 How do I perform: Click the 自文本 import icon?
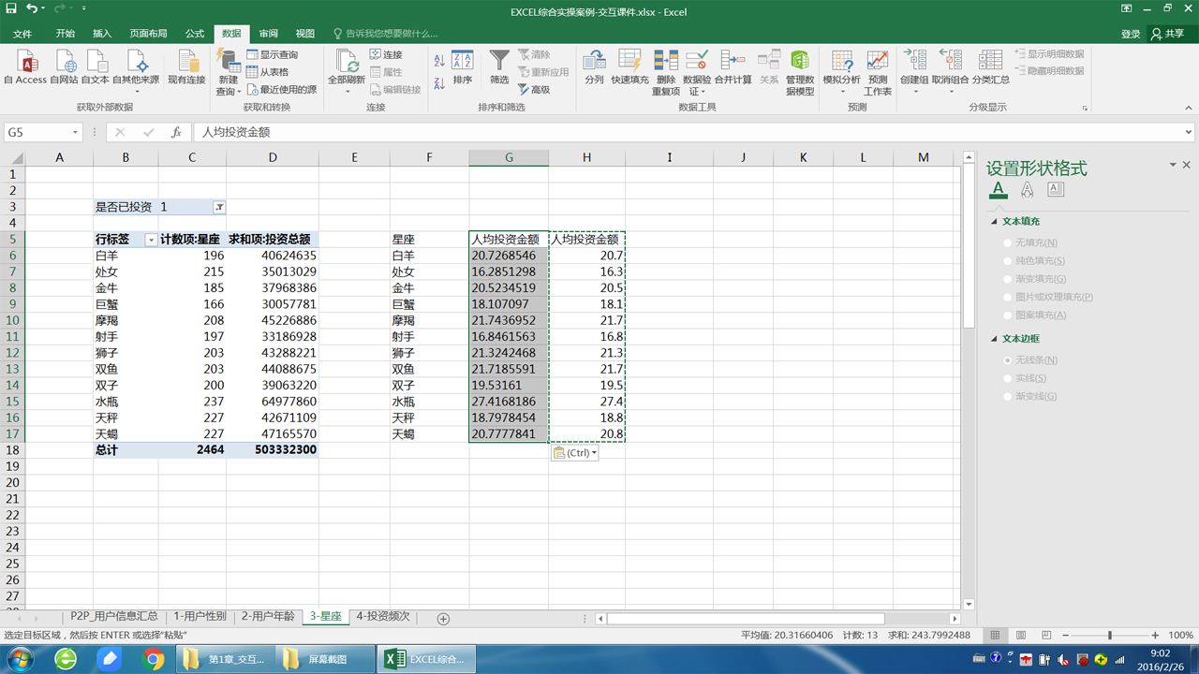96,62
